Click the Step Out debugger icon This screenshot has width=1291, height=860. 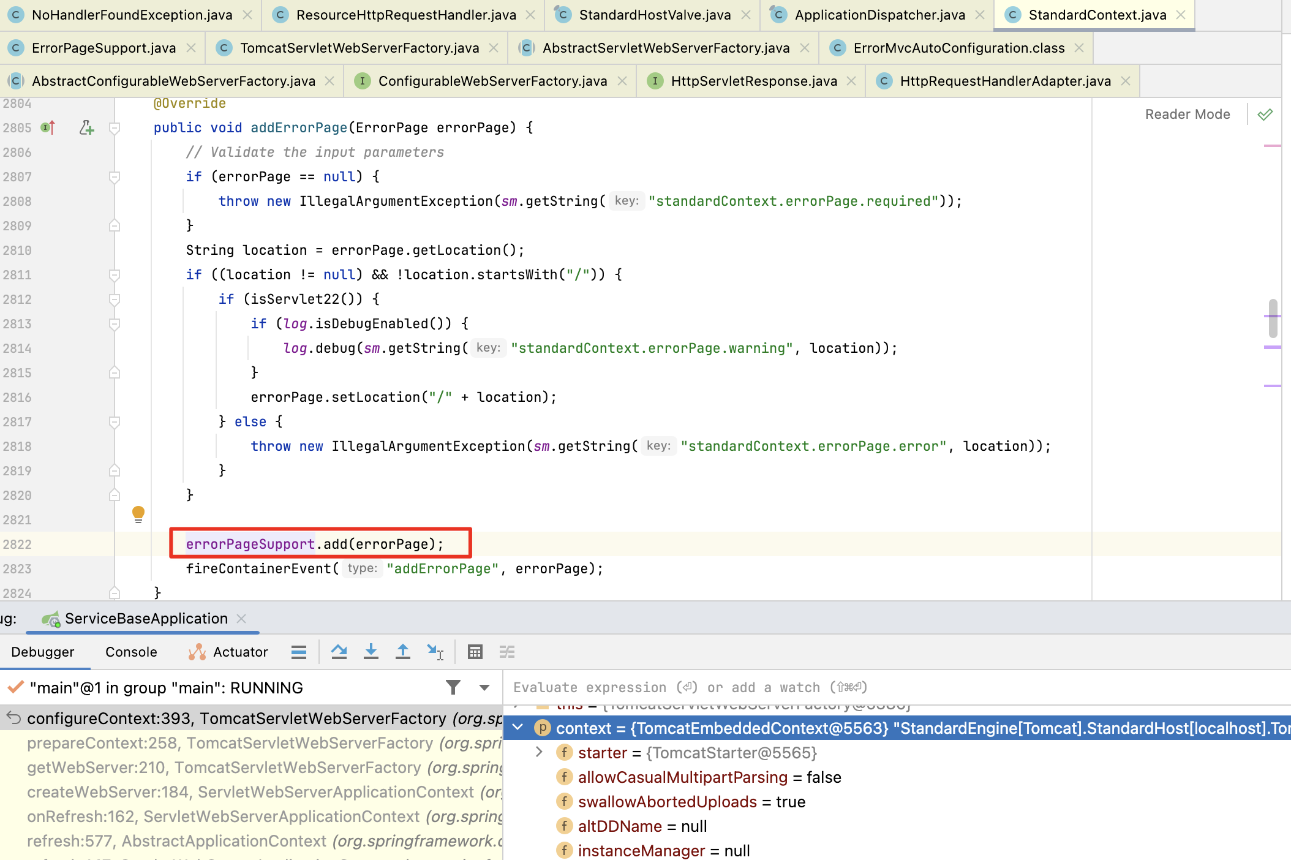click(402, 652)
